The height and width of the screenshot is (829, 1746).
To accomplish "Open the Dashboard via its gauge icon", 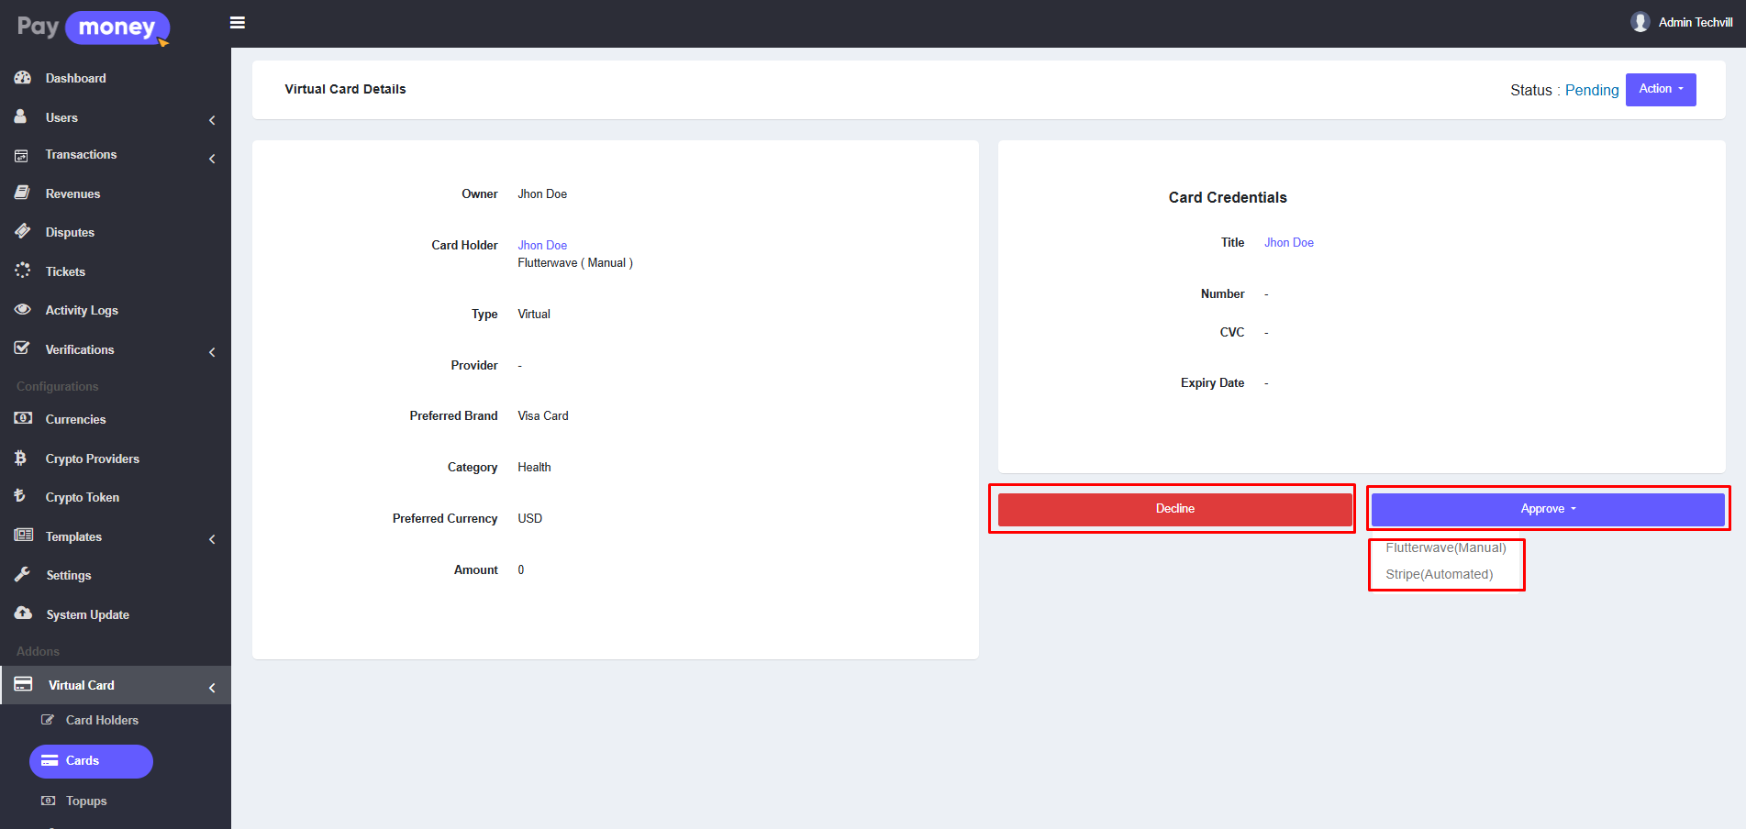I will 23,78.
